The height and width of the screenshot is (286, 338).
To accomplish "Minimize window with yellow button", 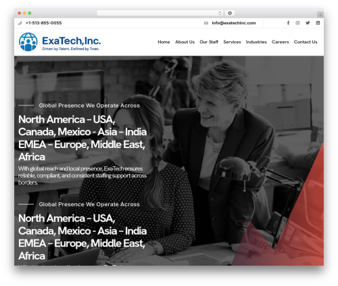I will pyautogui.click(x=24, y=13).
